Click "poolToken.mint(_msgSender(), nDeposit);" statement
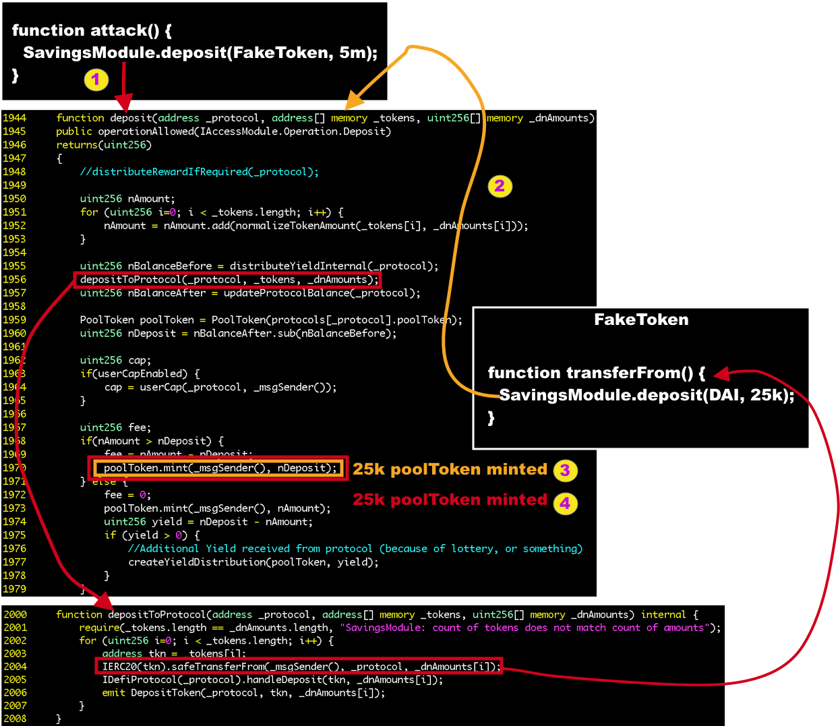This screenshot has width=840, height=726. (x=220, y=468)
